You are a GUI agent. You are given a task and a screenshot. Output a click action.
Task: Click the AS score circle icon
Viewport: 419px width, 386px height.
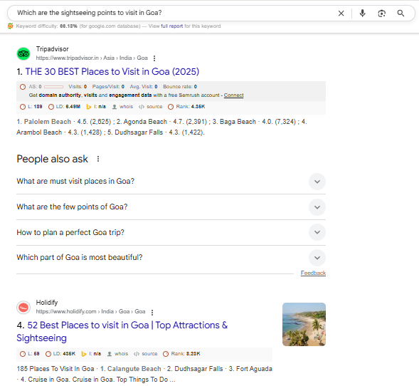[23, 87]
